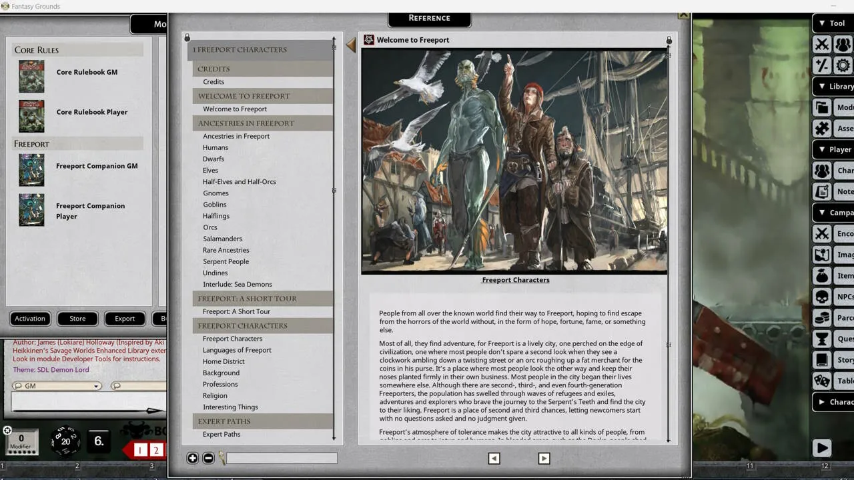854x480 pixels.
Task: Go to next reference page arrow
Action: [x=544, y=458]
